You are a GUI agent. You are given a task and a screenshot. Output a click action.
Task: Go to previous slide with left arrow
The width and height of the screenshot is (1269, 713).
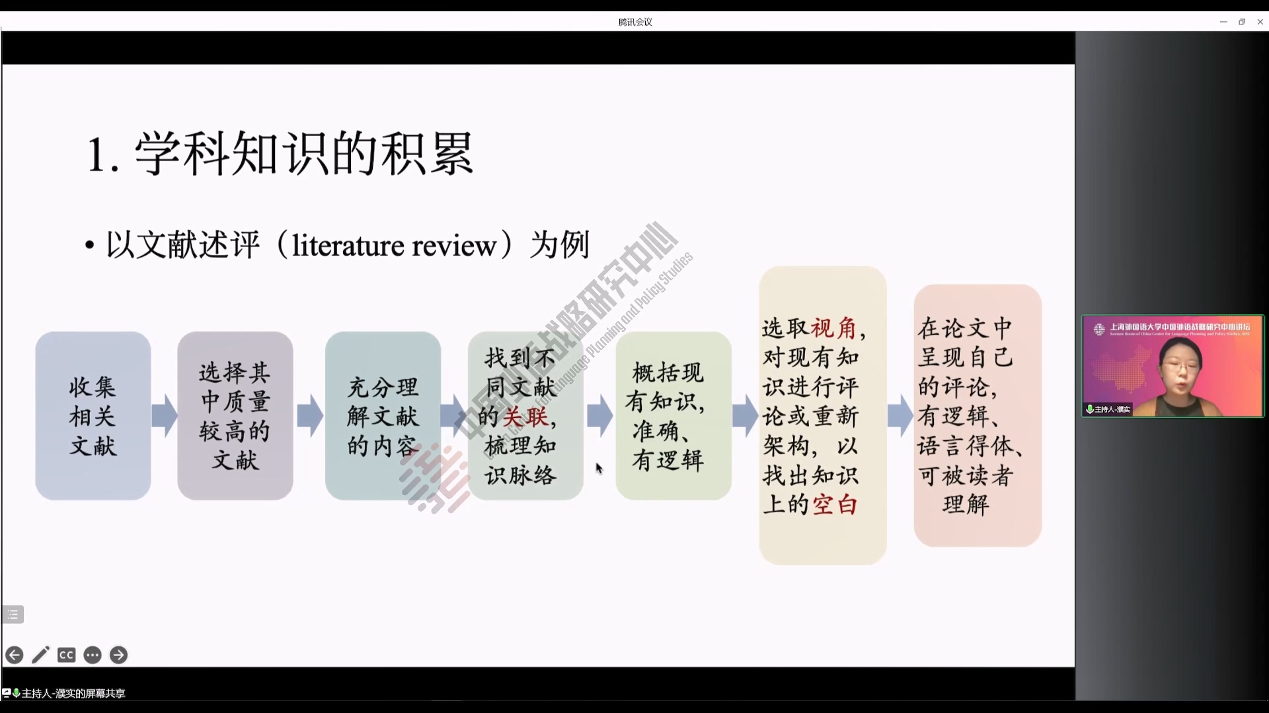(x=15, y=655)
